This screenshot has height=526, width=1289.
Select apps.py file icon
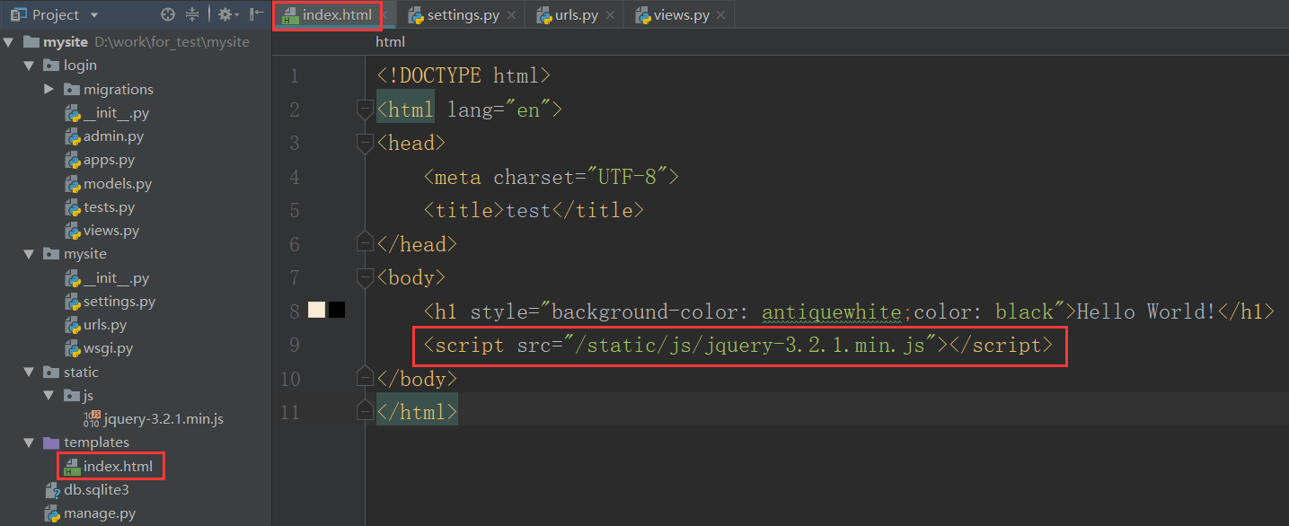(73, 160)
